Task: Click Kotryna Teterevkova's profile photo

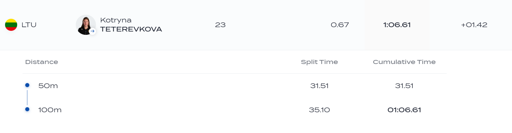Action: pyautogui.click(x=86, y=25)
